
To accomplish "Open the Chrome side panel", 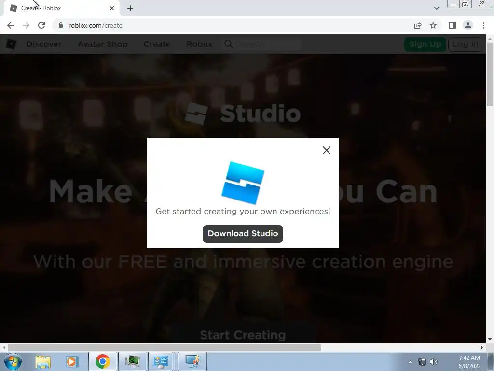I will pyautogui.click(x=453, y=25).
